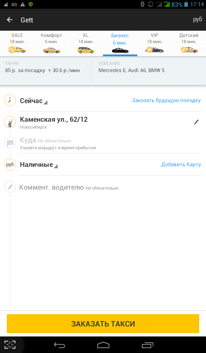Tap the back arrow next to Gett

[x=10, y=20]
